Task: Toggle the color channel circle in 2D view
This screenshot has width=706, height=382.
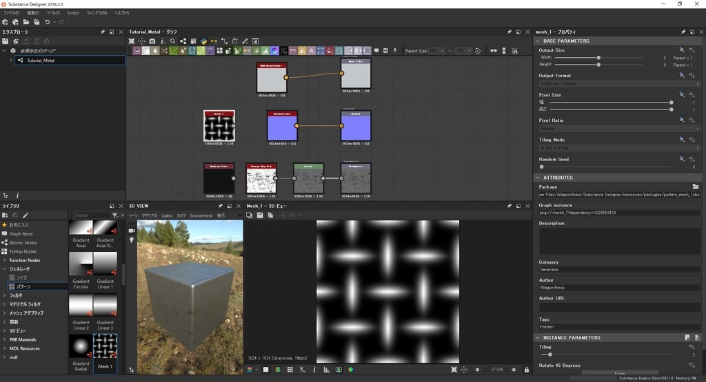Action: (x=350, y=370)
